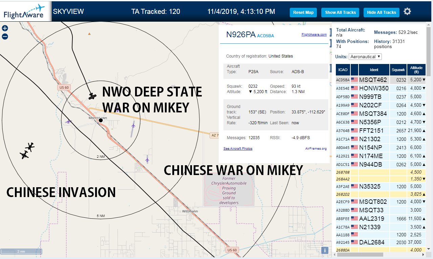Screen dimensions: 433x259
Task: Select N5356P row in aircraft table
Action: pyautogui.click(x=381, y=122)
